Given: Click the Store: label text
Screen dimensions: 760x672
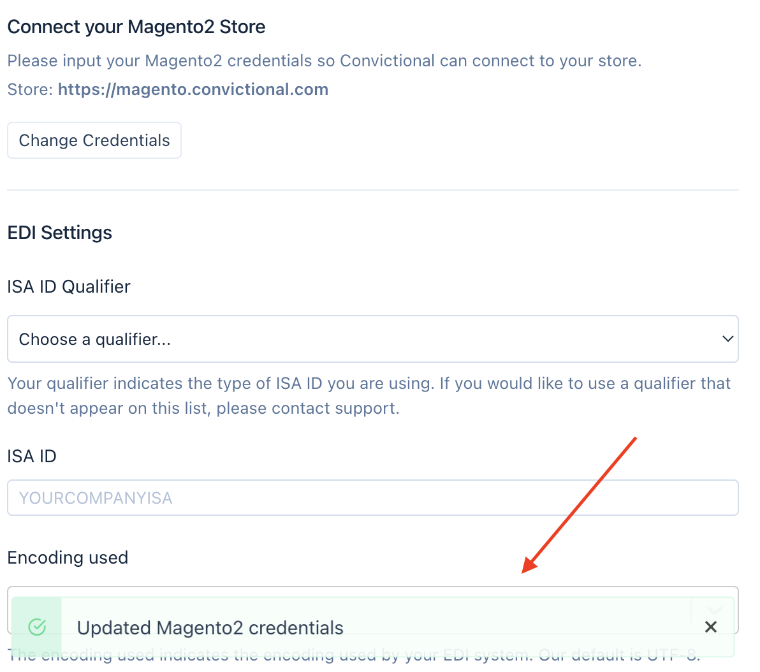Looking at the screenshot, I should click(x=30, y=89).
